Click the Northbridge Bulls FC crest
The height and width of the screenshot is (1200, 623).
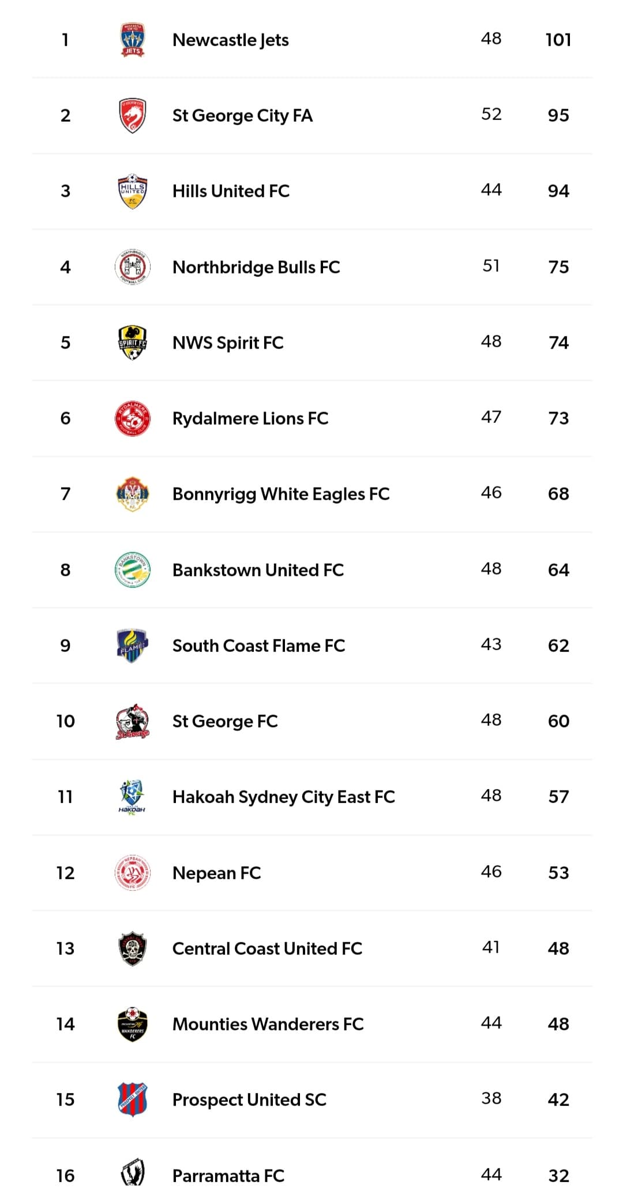coord(132,267)
